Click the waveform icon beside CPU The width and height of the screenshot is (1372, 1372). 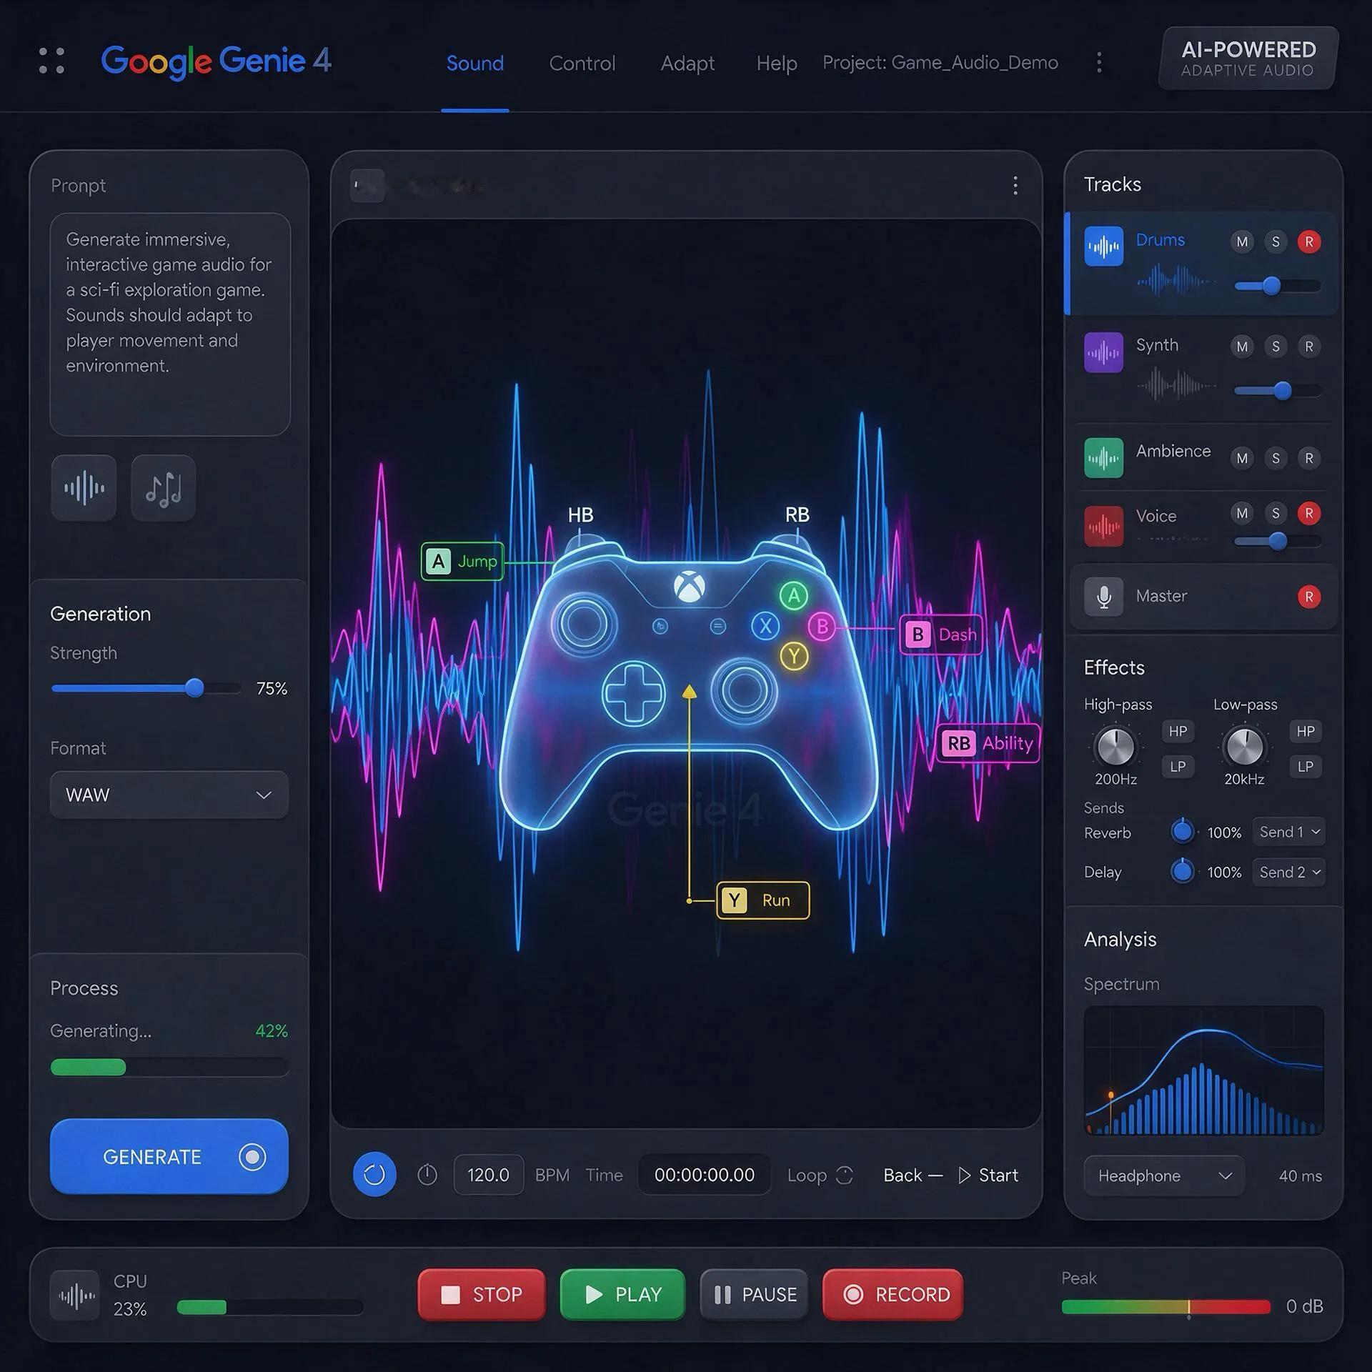[x=76, y=1295]
